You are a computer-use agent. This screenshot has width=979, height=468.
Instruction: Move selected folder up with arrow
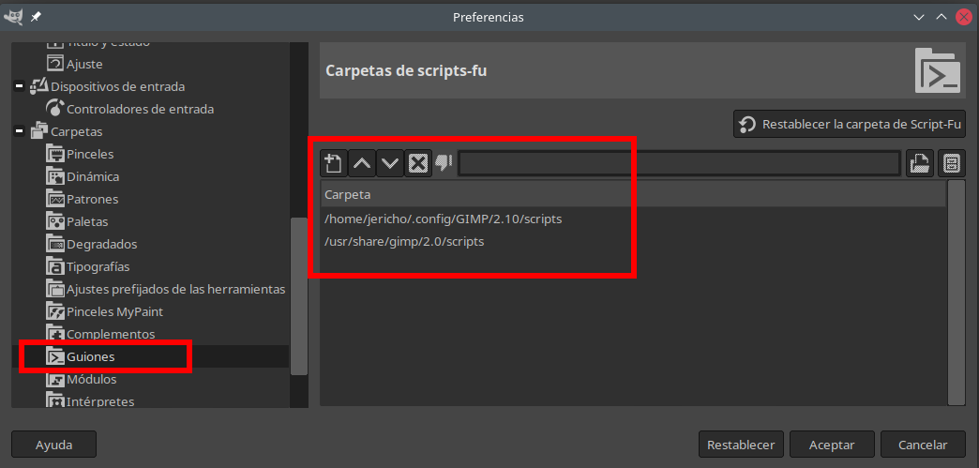click(362, 163)
